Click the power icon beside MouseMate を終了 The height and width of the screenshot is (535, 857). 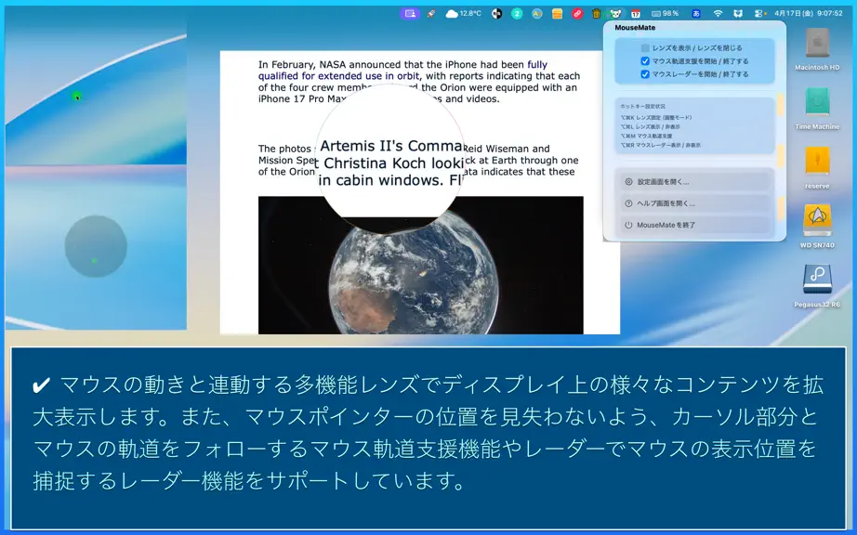(628, 225)
